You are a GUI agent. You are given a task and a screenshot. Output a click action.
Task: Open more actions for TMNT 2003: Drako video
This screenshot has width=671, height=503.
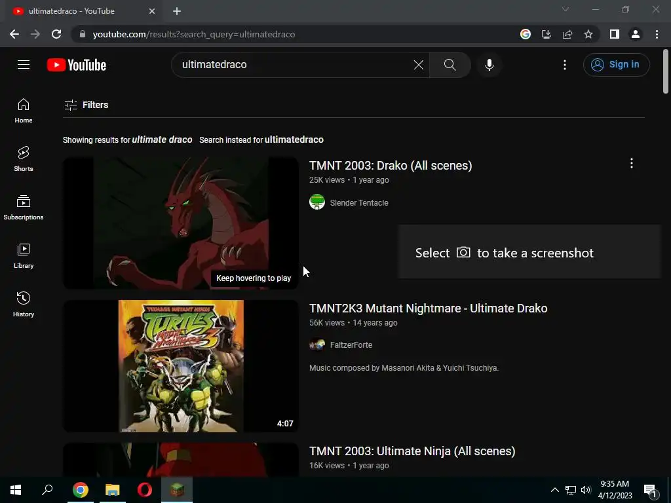[x=631, y=163]
